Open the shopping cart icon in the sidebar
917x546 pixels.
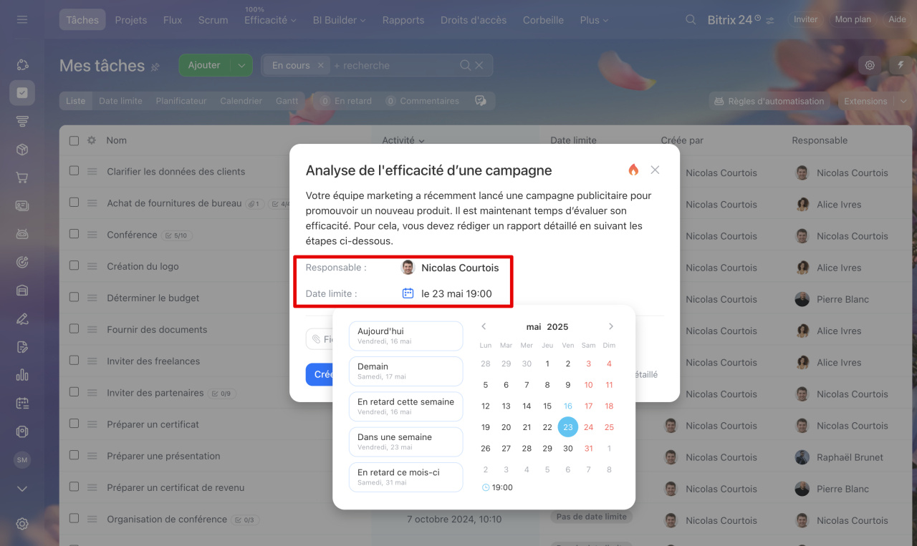tap(22, 177)
